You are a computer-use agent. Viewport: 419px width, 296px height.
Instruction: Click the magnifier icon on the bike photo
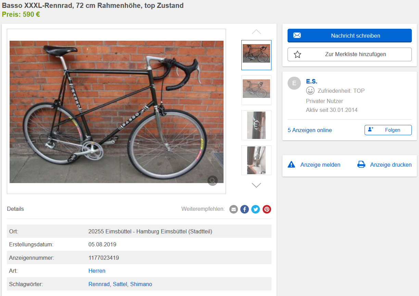click(x=212, y=181)
